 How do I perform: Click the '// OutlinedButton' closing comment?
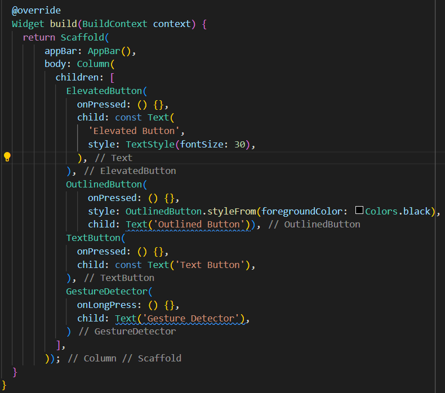click(x=314, y=225)
